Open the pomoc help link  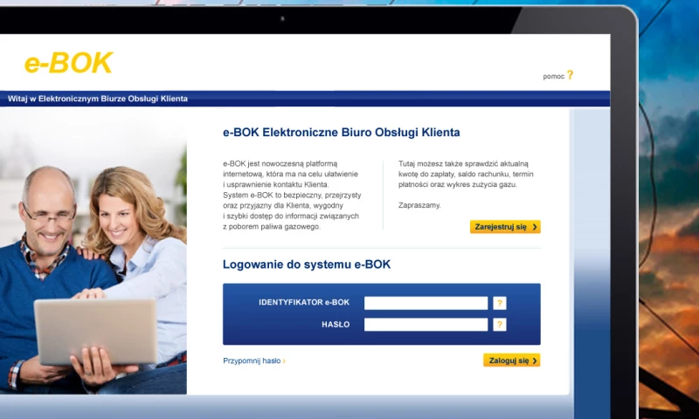tap(553, 77)
